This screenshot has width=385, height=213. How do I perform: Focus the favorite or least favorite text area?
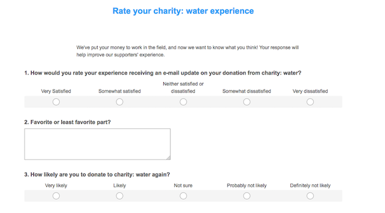98,144
